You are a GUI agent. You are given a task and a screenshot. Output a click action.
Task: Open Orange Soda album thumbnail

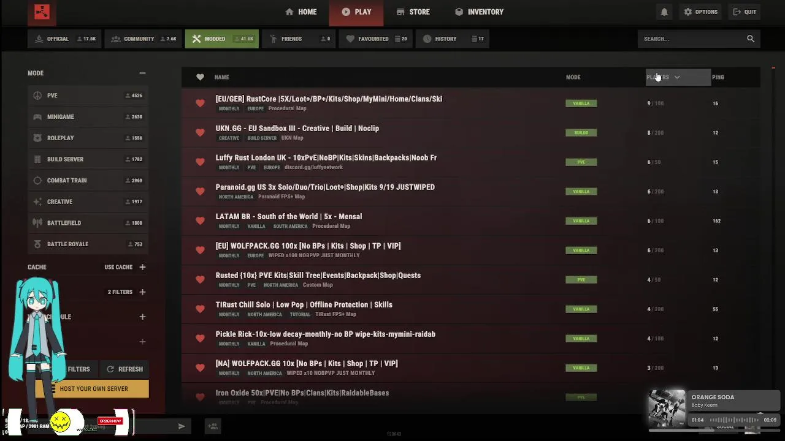667,407
